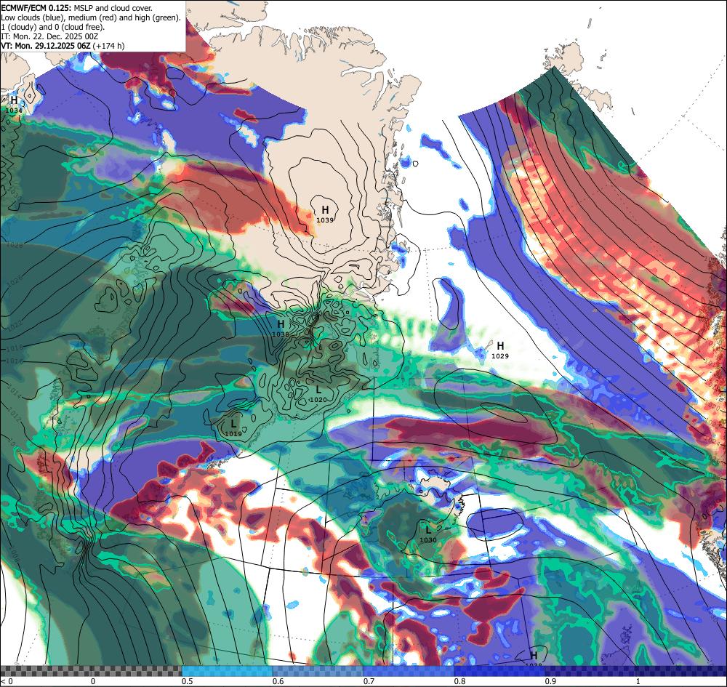
Task: Click the 0.8–0.9 dark blue scale swatch
Action: pos(500,670)
